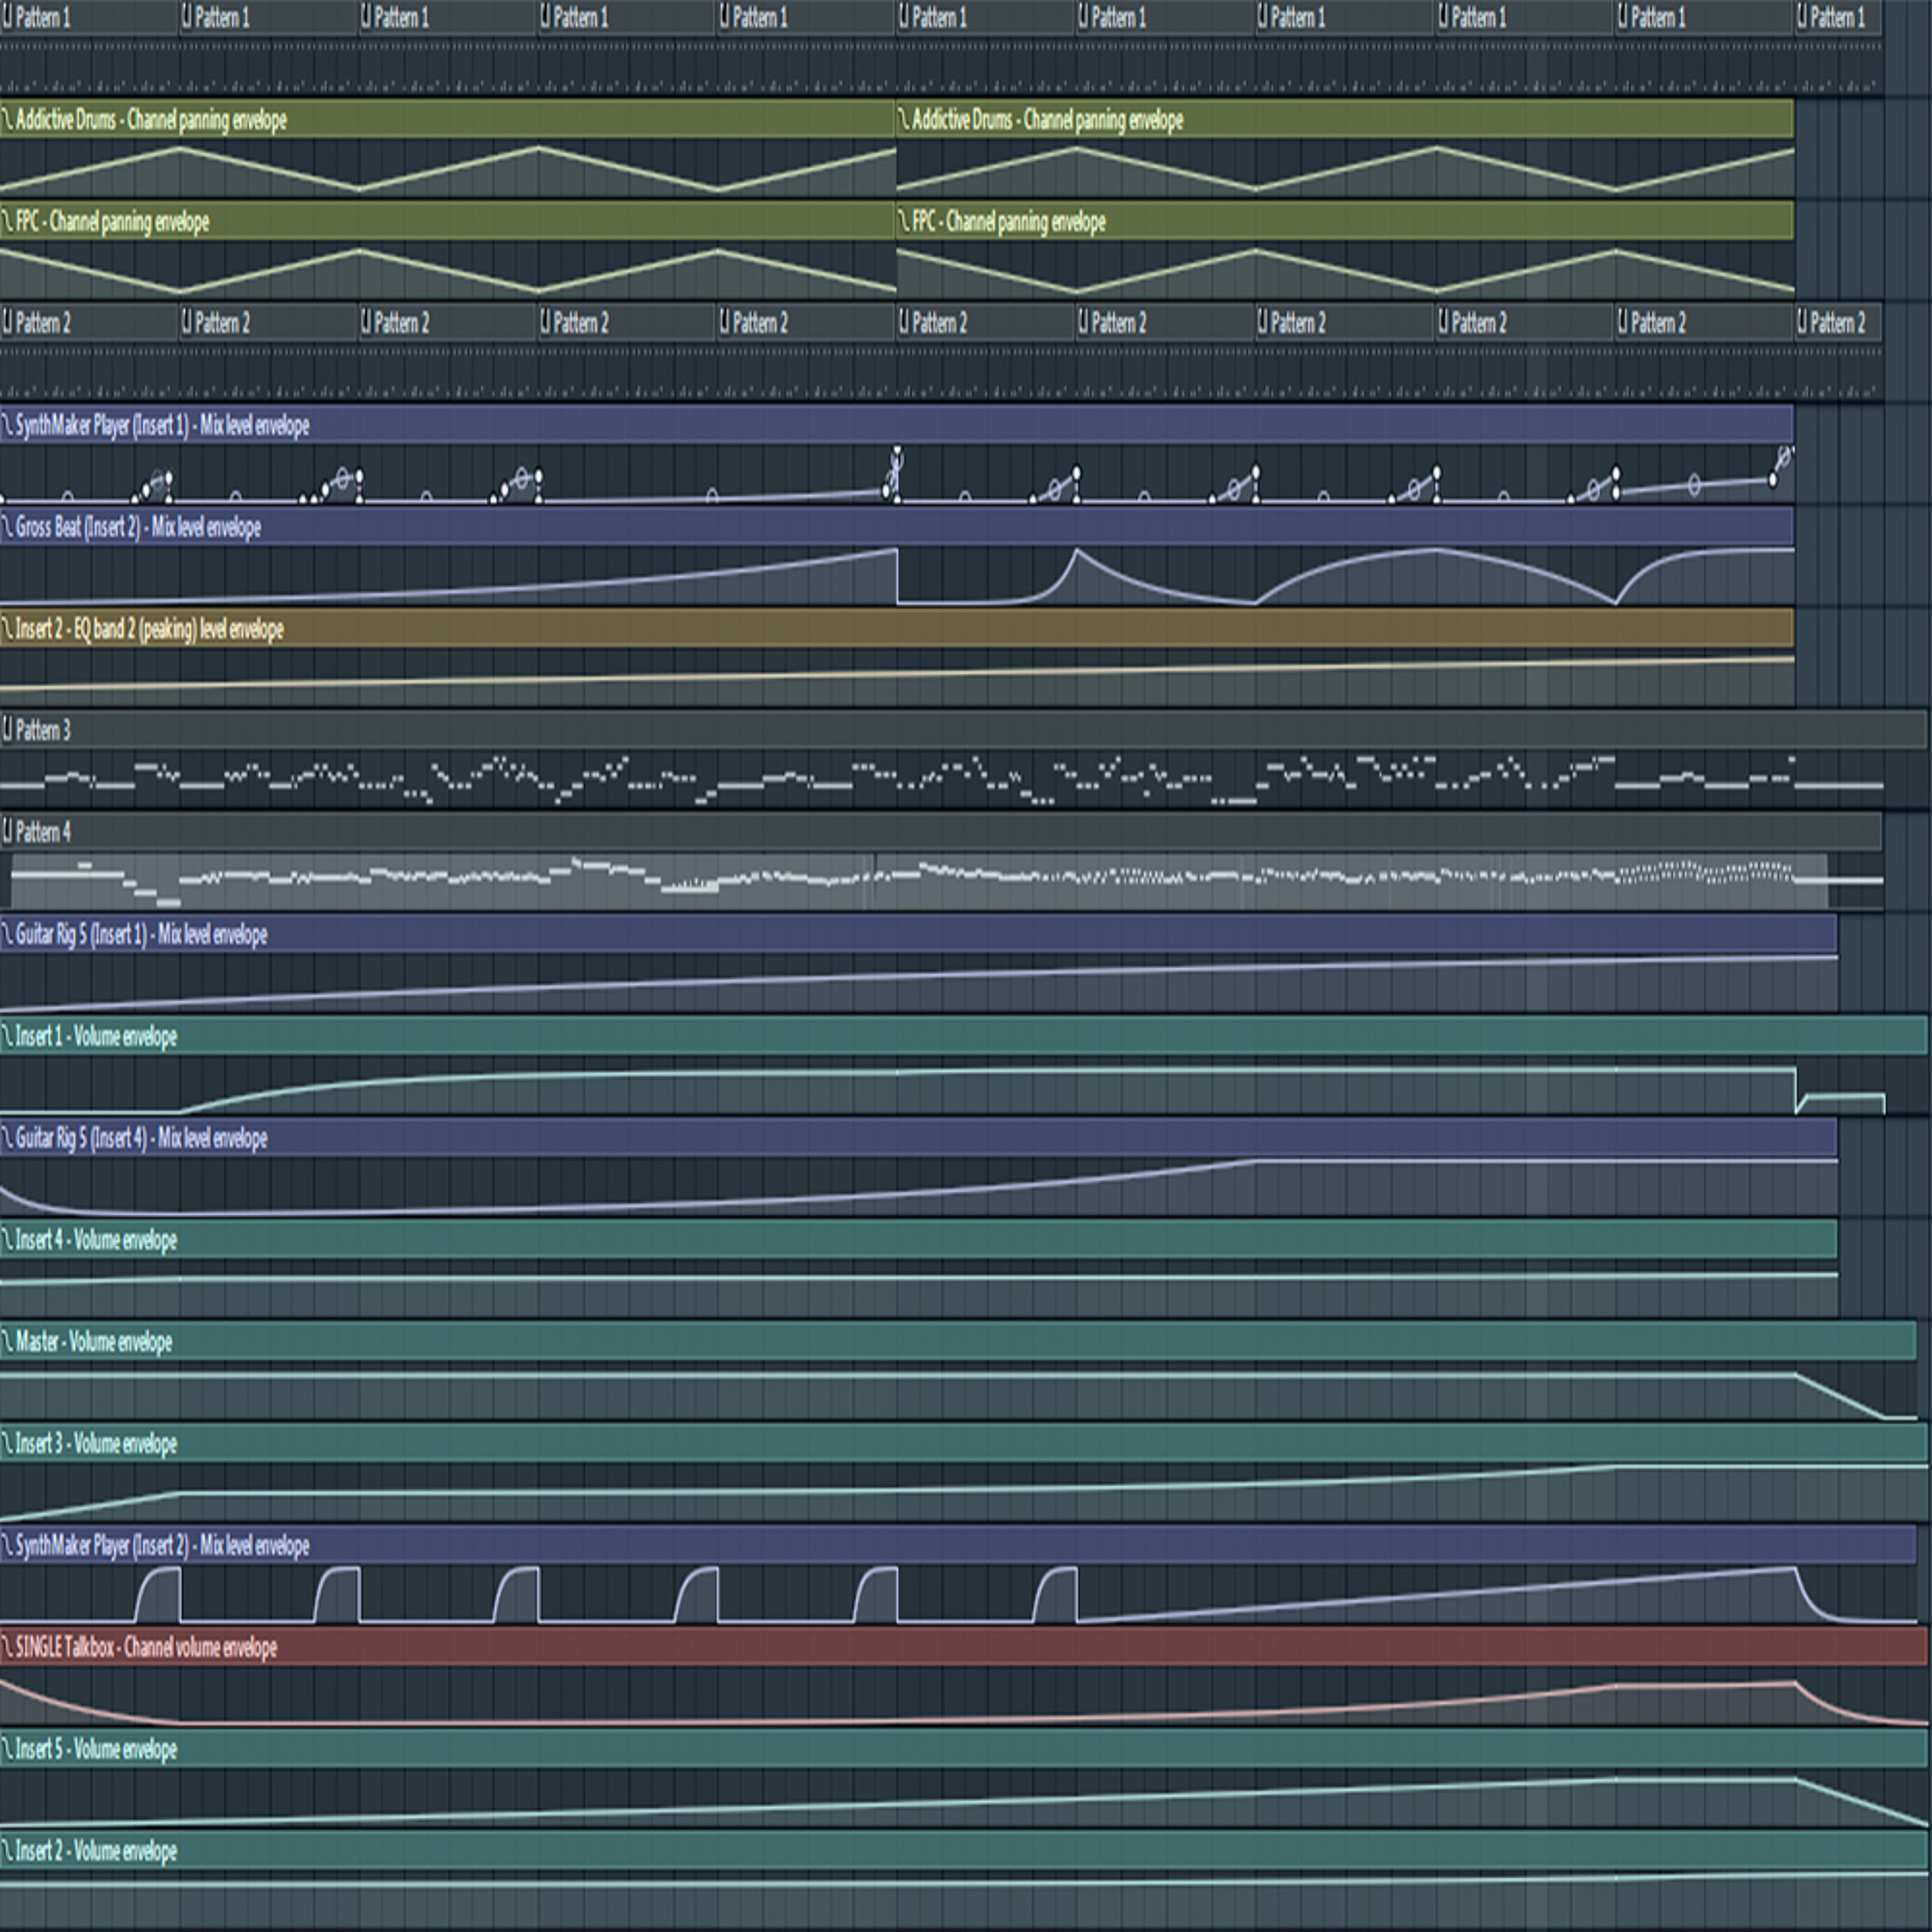1932x1932 pixels.
Task: Click automation icon of SynthMaker Player (Insert 2) clip
Action: 8,1546
